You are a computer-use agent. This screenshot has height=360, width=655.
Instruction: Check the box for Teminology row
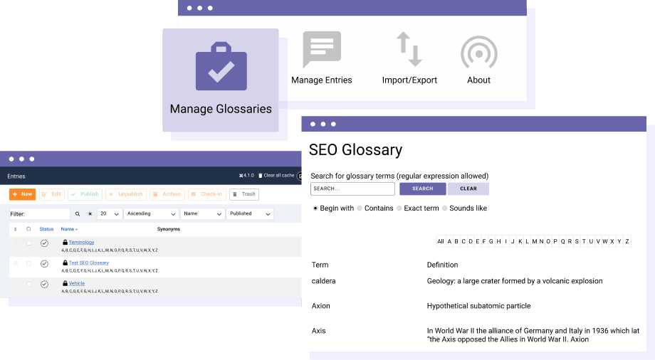pyautogui.click(x=29, y=243)
